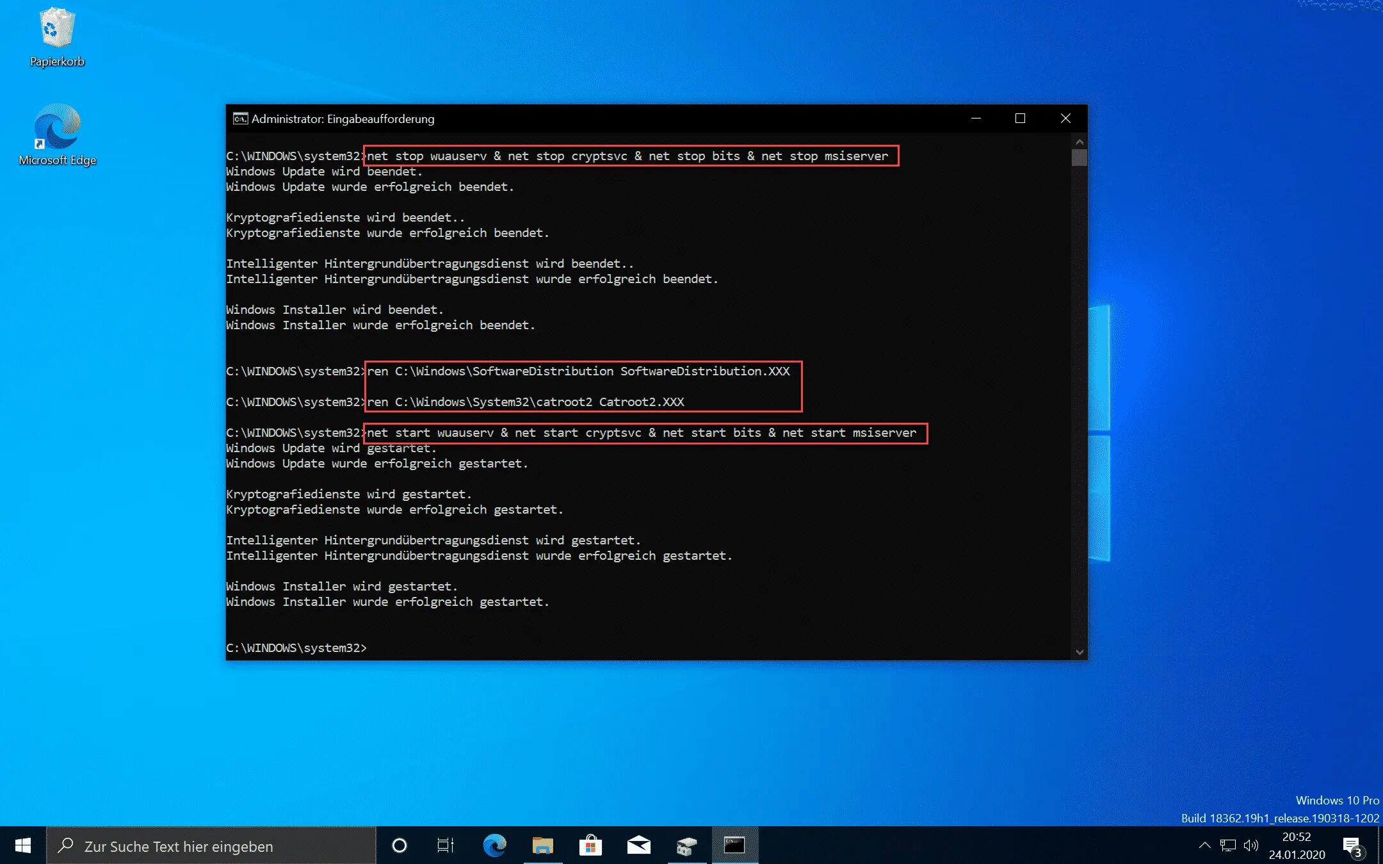1383x864 pixels.
Task: Click the last empty C:\WINDOWS\system32> prompt
Action: coord(296,648)
